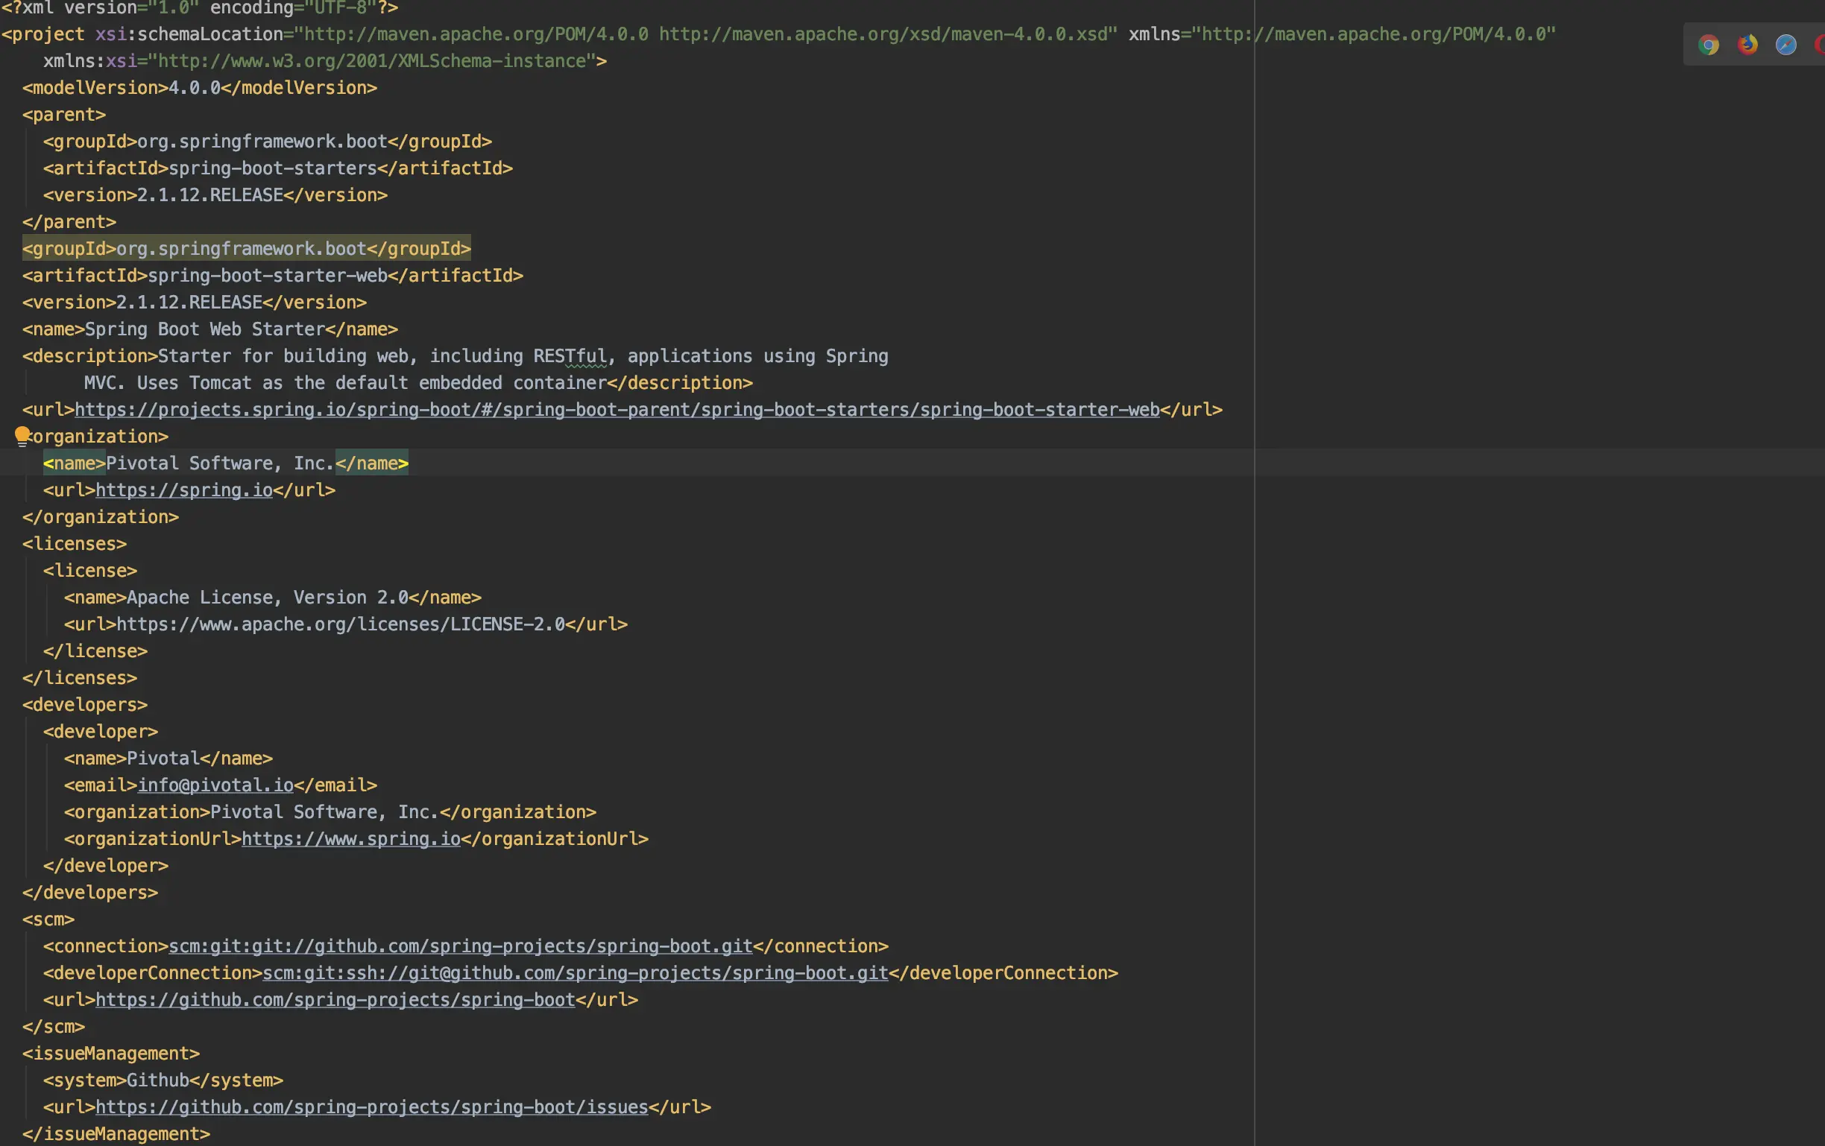Open page preview in Firefox
Viewport: 1825px width, 1146px height.
[x=1747, y=44]
